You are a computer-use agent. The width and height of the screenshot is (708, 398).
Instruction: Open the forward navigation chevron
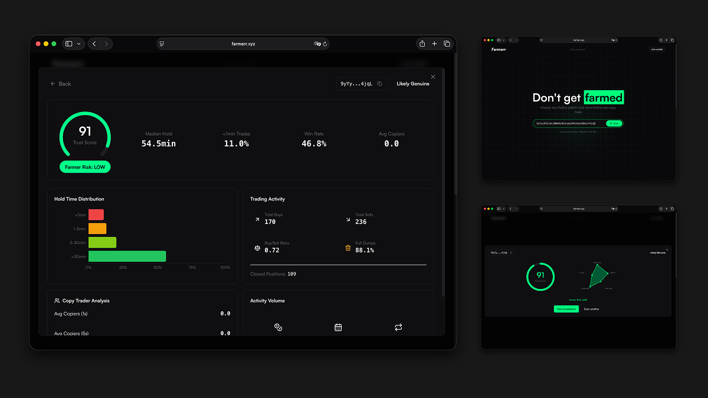point(107,44)
